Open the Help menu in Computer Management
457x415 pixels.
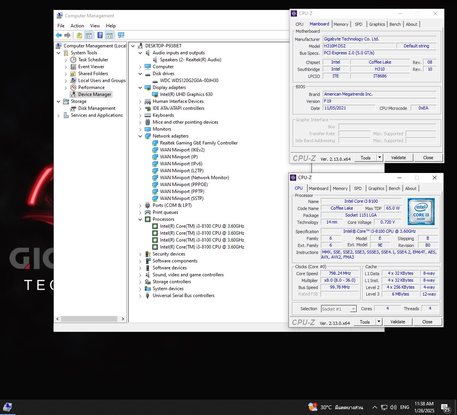pyautogui.click(x=111, y=26)
